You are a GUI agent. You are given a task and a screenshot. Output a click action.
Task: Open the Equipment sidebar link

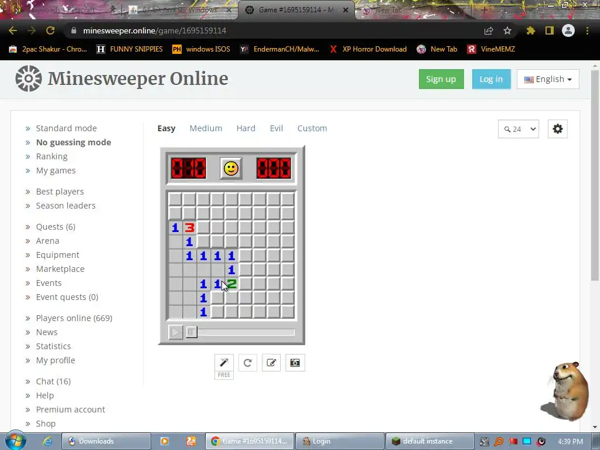pos(57,255)
